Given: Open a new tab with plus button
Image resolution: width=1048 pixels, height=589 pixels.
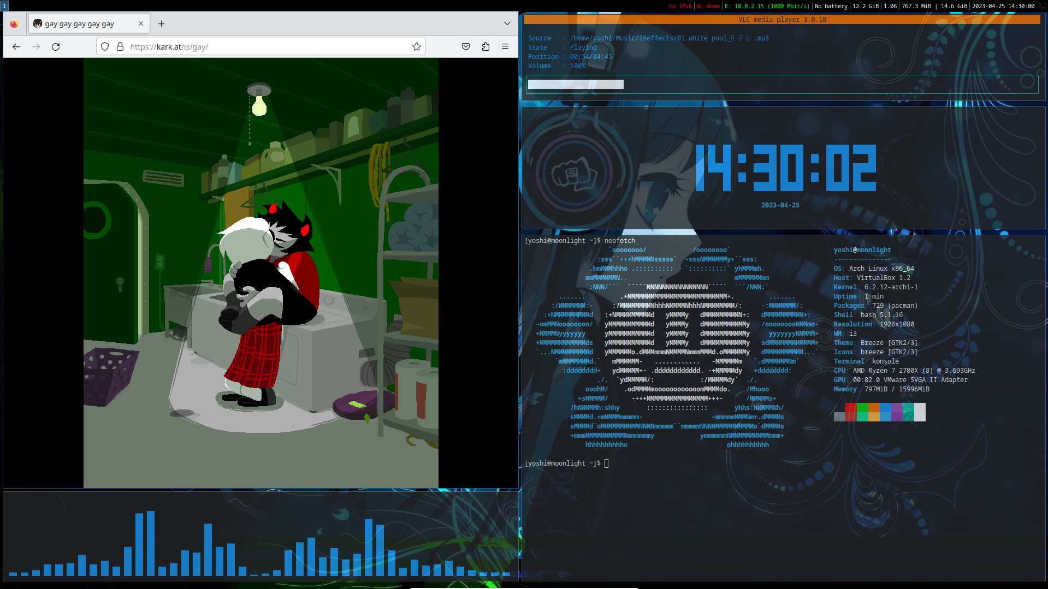Looking at the screenshot, I should (161, 24).
